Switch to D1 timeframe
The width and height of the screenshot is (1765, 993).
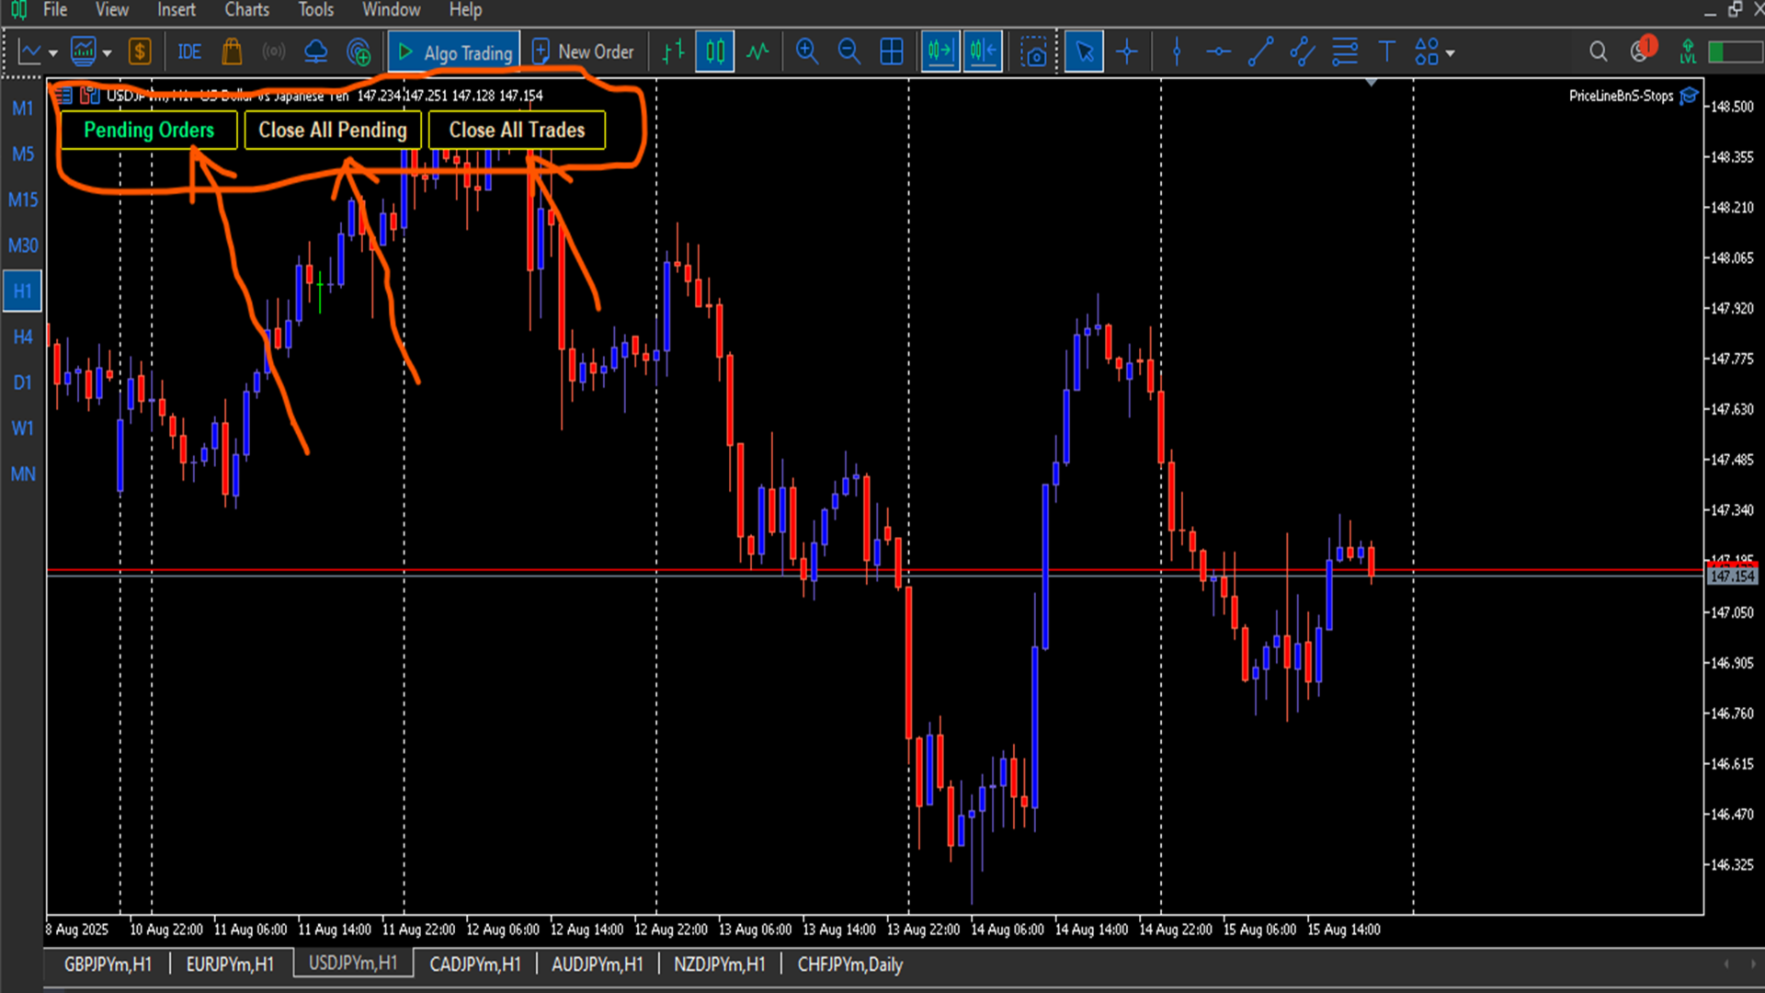23,382
